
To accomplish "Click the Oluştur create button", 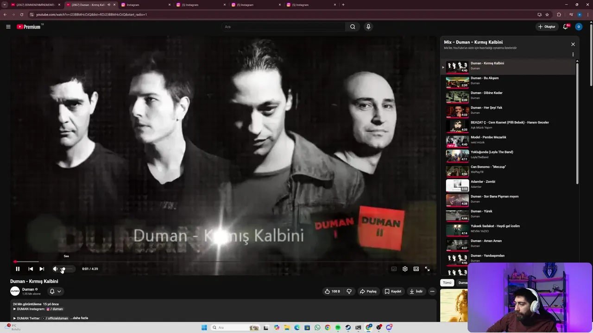I will [547, 27].
